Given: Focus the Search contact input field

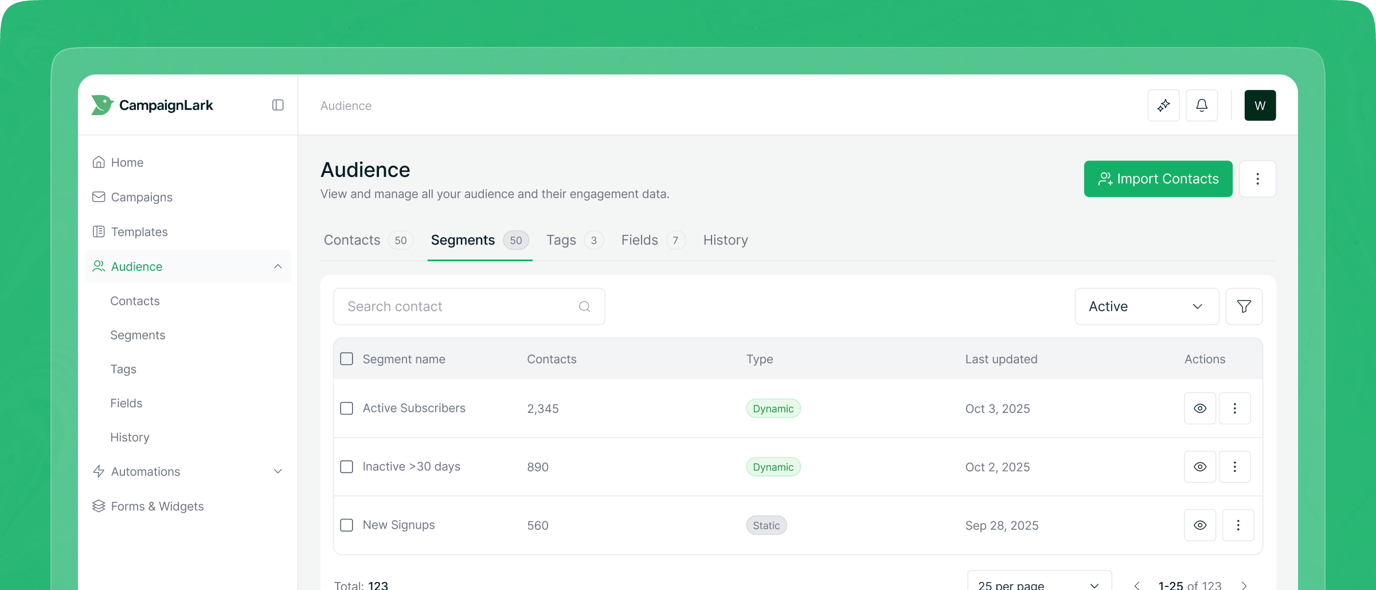Looking at the screenshot, I should (x=459, y=306).
